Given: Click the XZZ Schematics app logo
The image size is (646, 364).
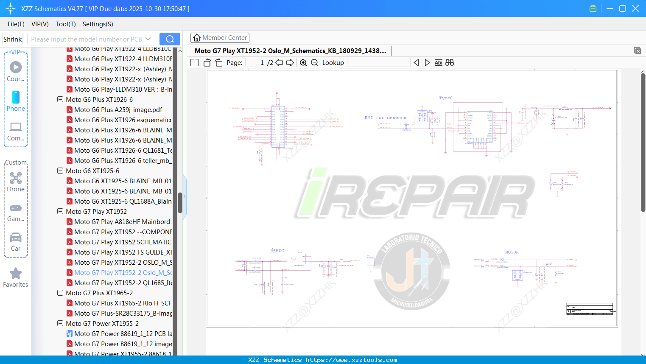Looking at the screenshot, I should click(11, 8).
